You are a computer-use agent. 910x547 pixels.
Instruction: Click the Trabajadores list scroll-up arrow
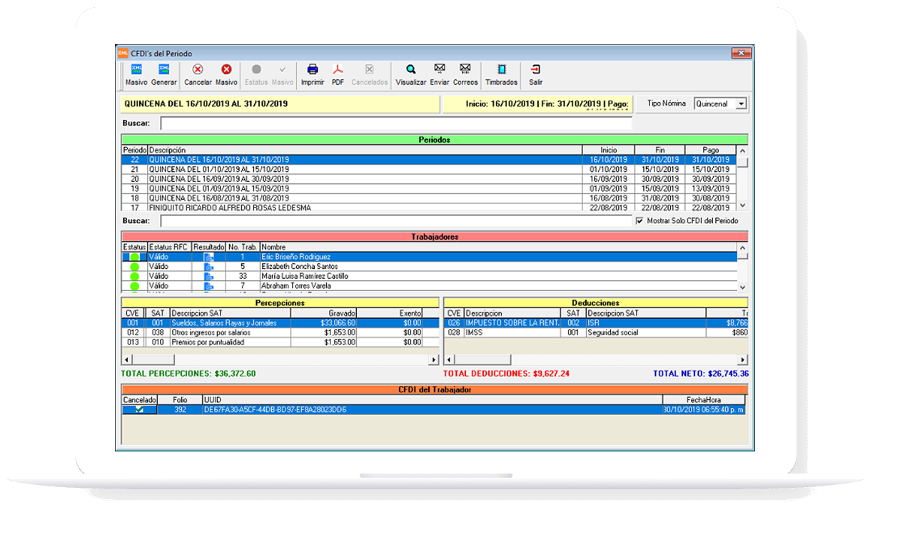742,247
